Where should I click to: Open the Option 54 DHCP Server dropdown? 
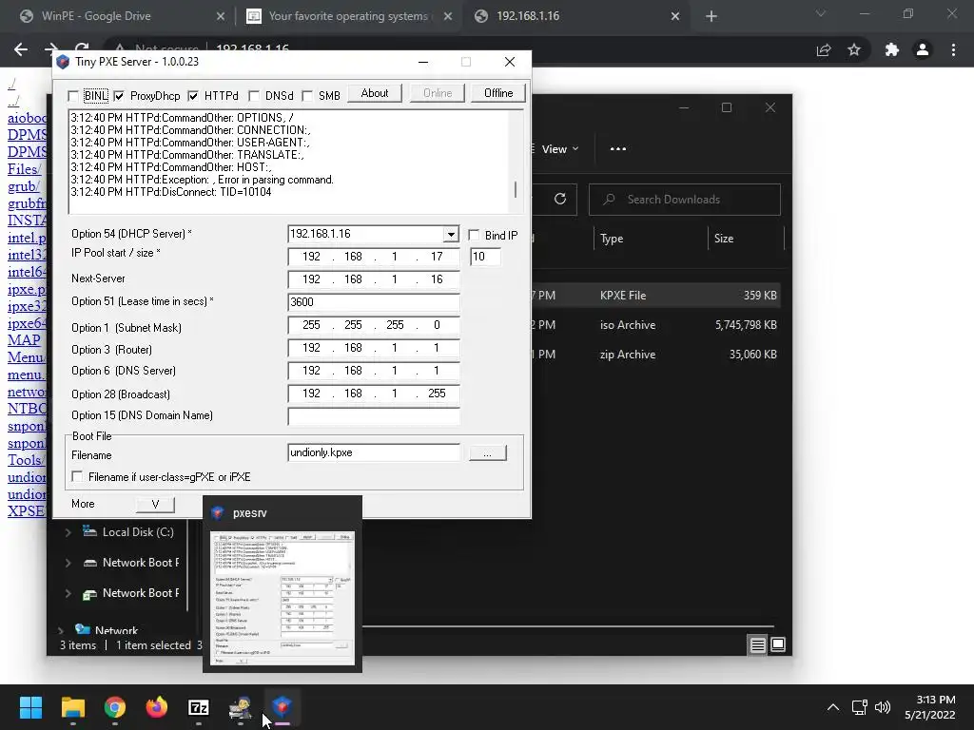[x=451, y=234]
